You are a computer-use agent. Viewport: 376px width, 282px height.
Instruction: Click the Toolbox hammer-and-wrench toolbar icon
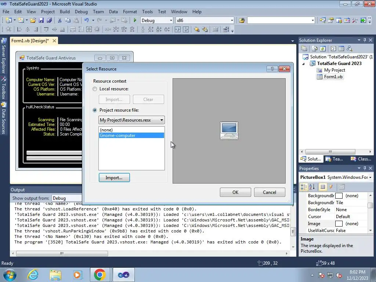355,21
